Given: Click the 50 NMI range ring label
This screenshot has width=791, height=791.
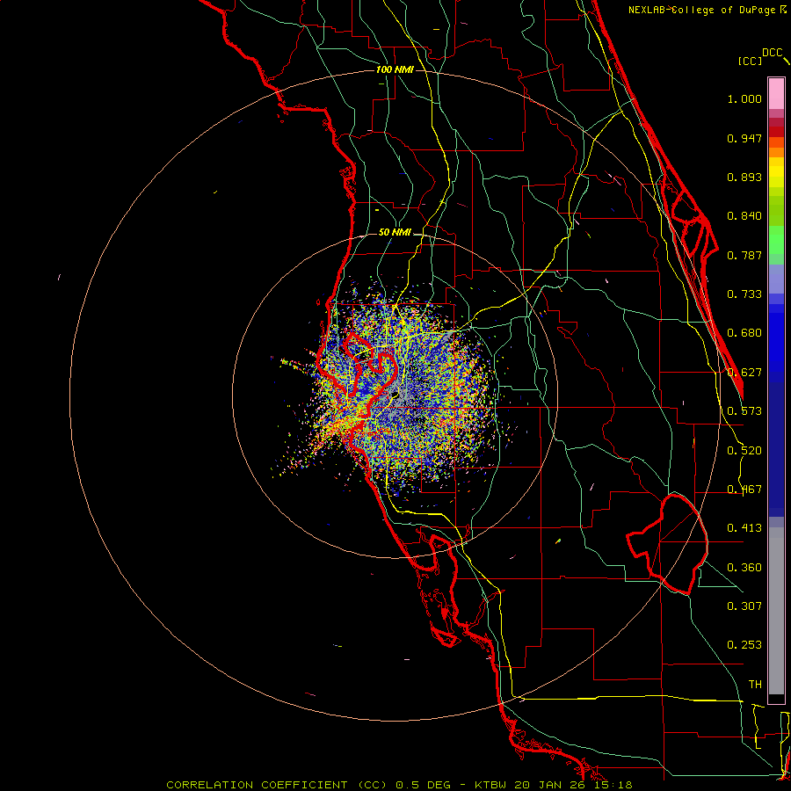Looking at the screenshot, I should 395,232.
